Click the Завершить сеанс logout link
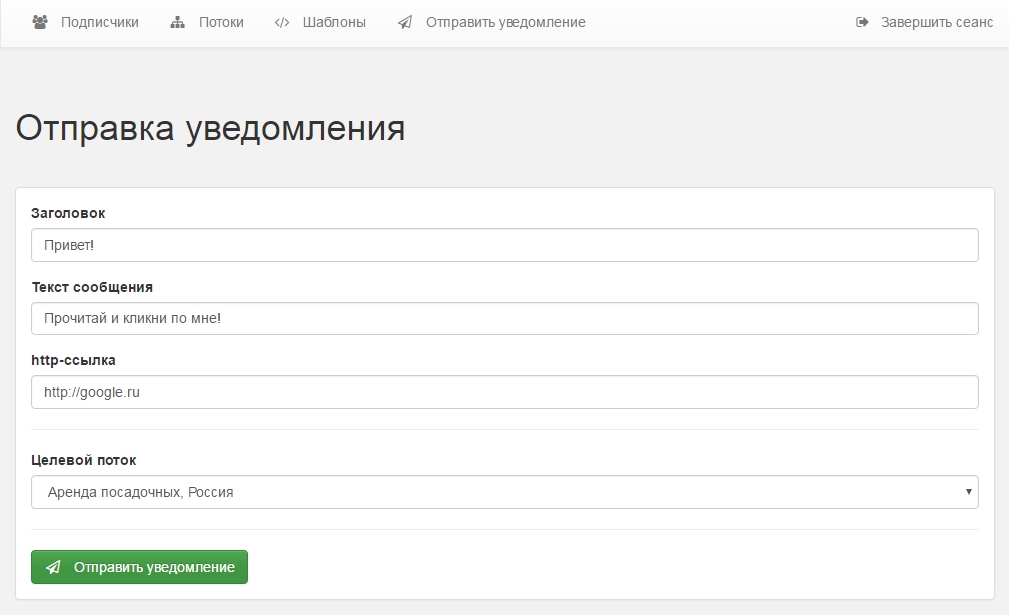The width and height of the screenshot is (1009, 615). (x=936, y=22)
